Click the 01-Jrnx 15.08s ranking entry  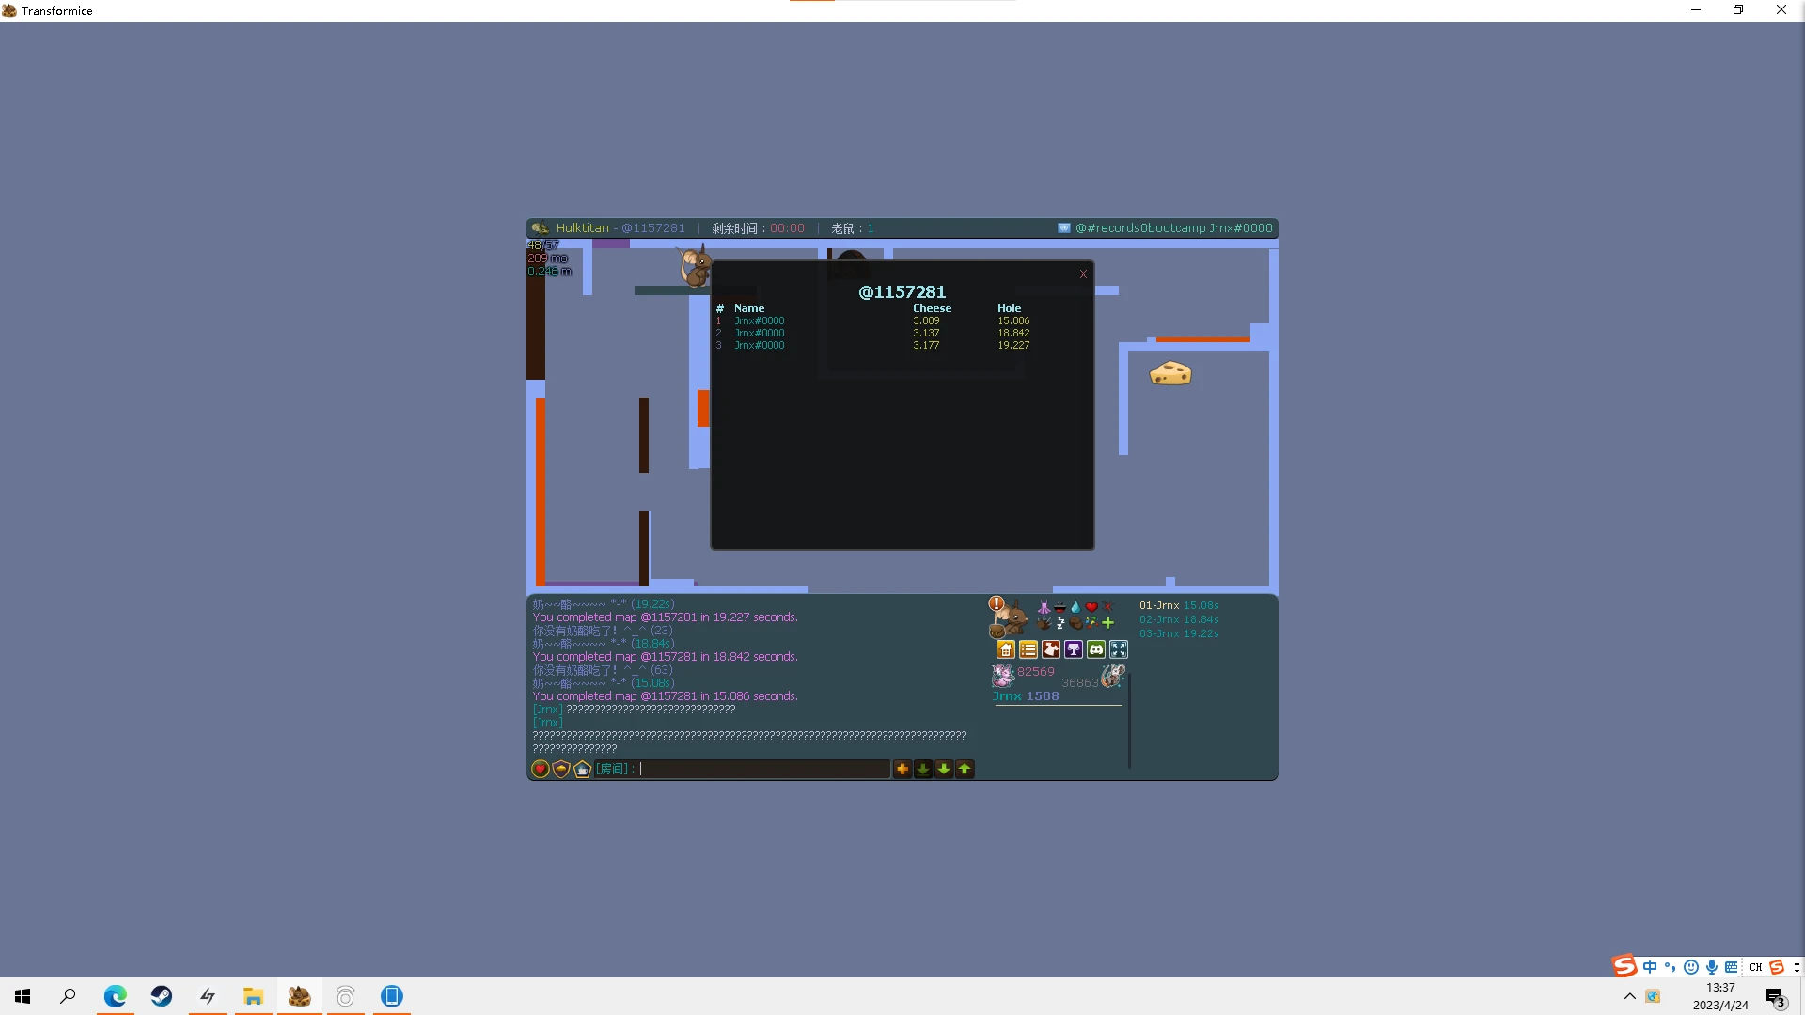(x=1179, y=606)
